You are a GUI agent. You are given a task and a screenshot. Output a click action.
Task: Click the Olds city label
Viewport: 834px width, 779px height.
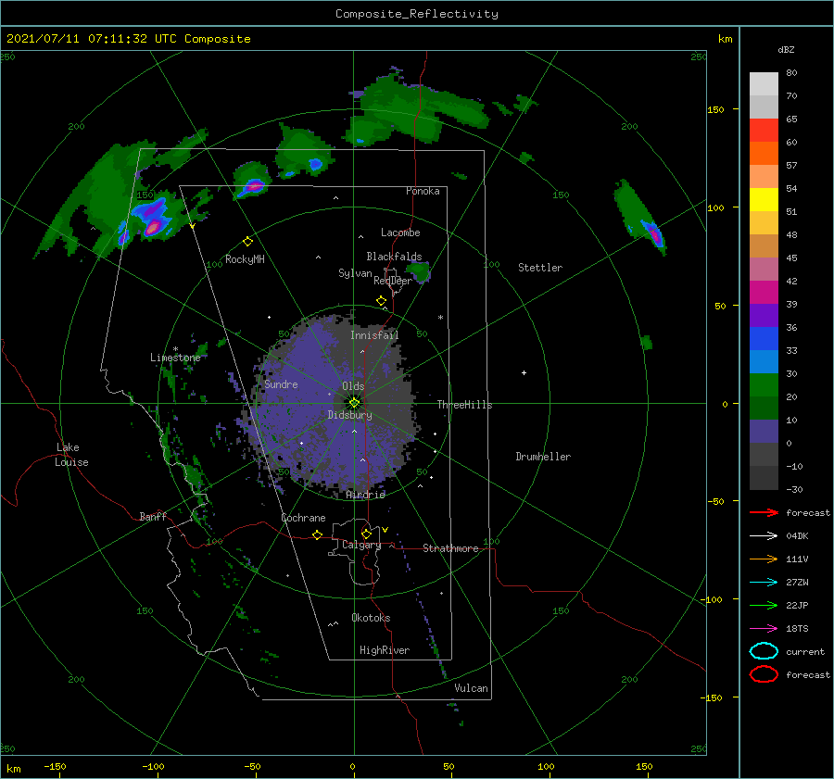point(353,386)
